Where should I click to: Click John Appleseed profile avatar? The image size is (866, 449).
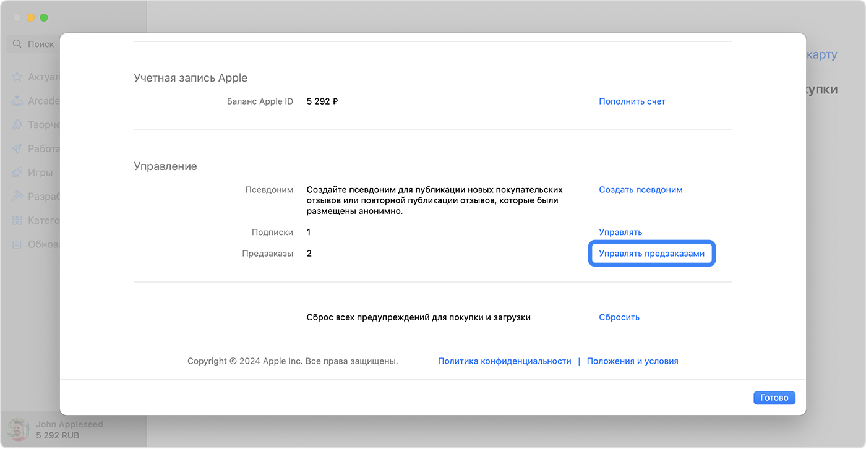coord(17,430)
